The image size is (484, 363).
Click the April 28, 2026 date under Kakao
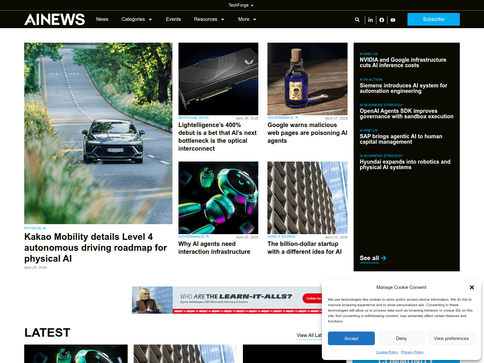[35, 267]
